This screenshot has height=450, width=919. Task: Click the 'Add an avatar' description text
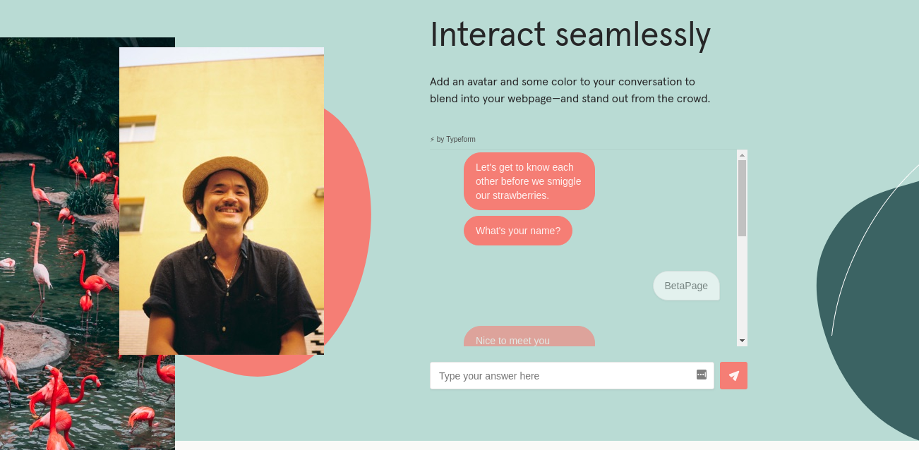point(570,90)
